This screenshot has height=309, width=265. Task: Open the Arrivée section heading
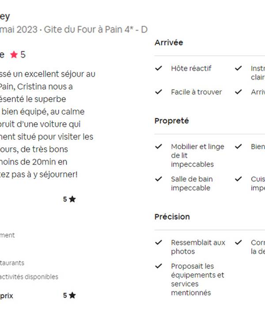pos(169,42)
